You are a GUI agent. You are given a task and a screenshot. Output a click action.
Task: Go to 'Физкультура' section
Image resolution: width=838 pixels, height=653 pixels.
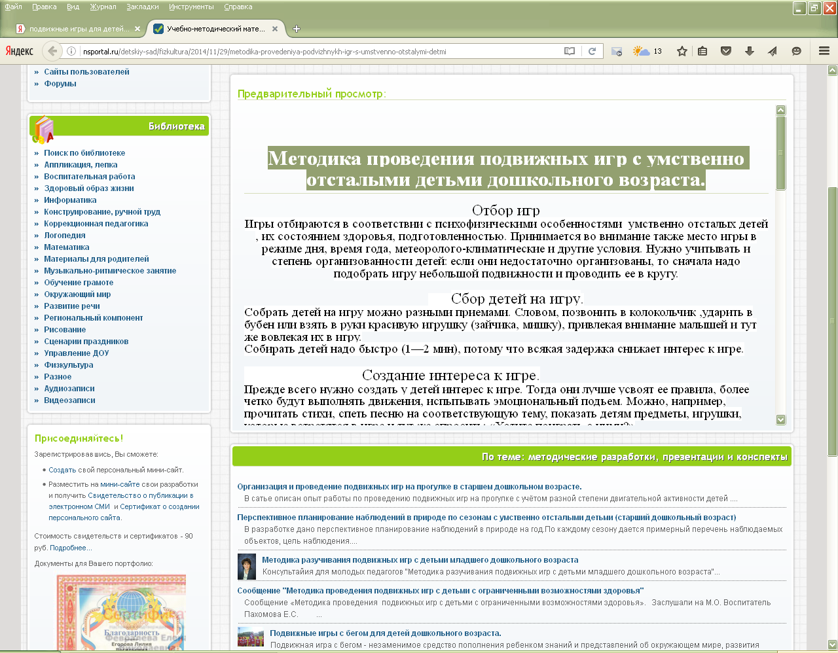point(69,365)
